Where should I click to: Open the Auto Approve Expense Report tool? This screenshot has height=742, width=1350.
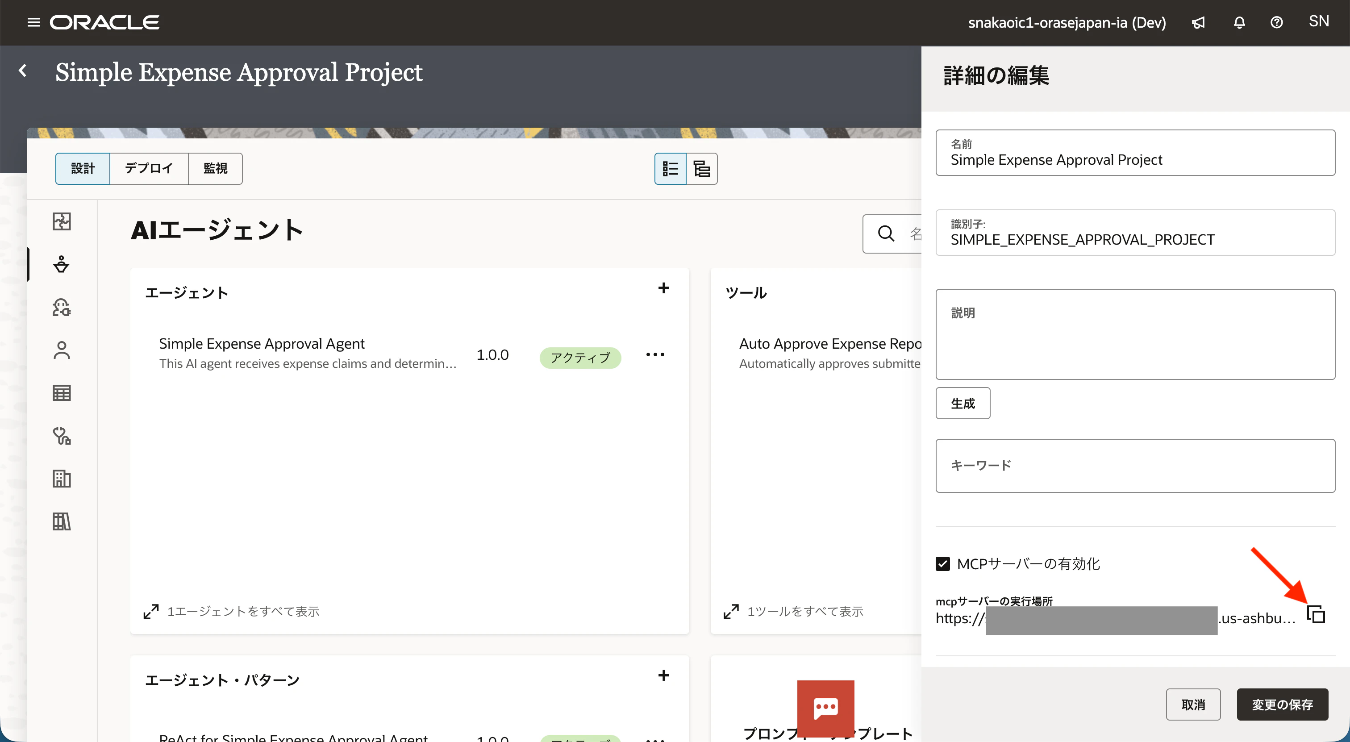830,344
